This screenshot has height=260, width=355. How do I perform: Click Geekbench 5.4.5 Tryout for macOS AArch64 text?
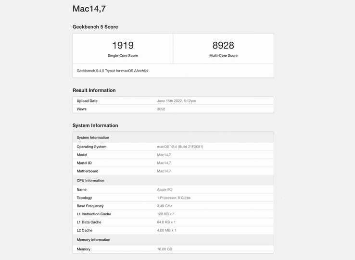point(112,71)
